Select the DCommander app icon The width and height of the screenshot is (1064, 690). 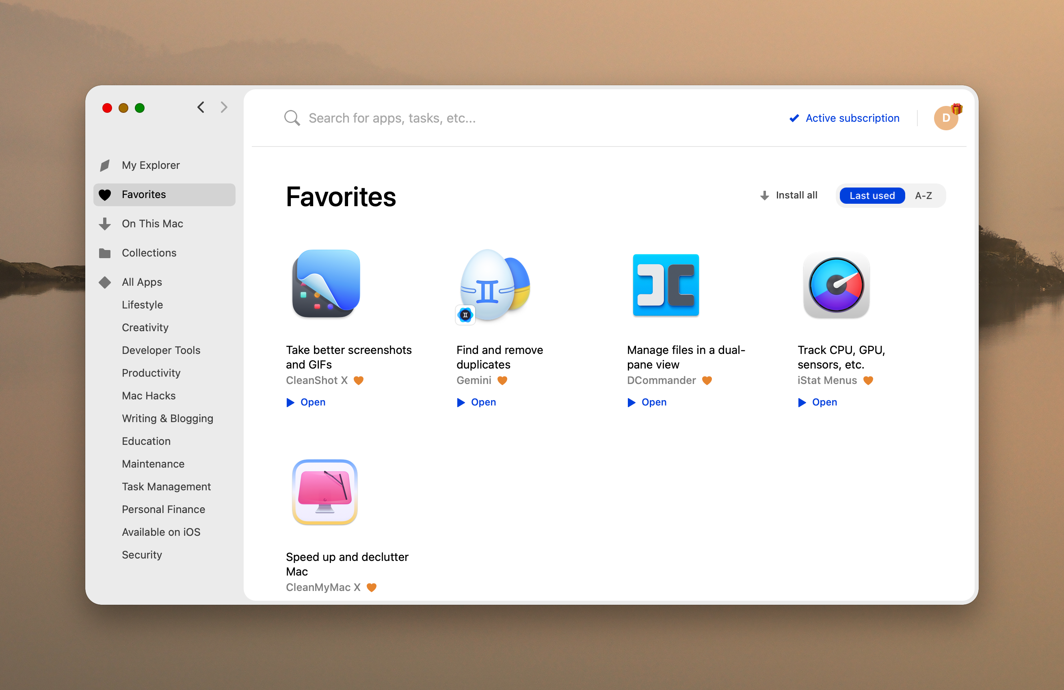click(665, 285)
